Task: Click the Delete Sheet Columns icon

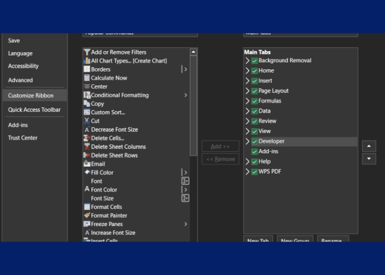Action: pos(87,147)
